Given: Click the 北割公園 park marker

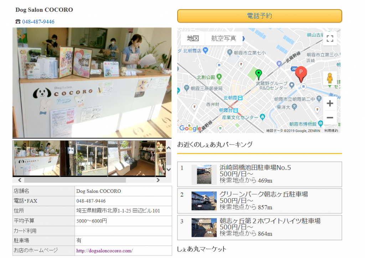Looking at the screenshot, I should (219, 76).
